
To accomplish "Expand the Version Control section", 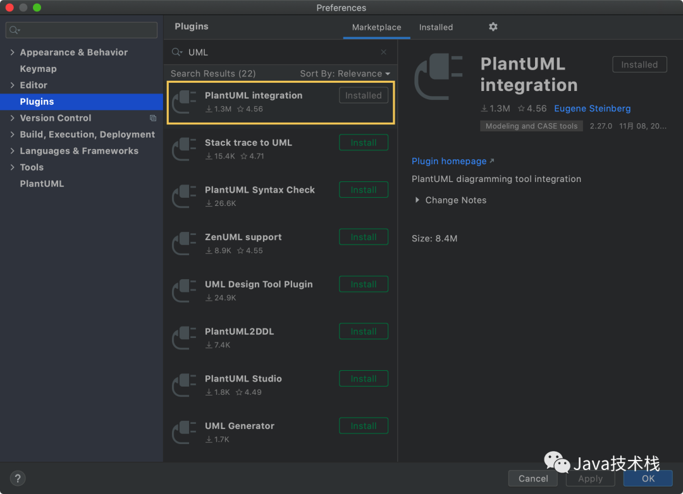I will (12, 118).
